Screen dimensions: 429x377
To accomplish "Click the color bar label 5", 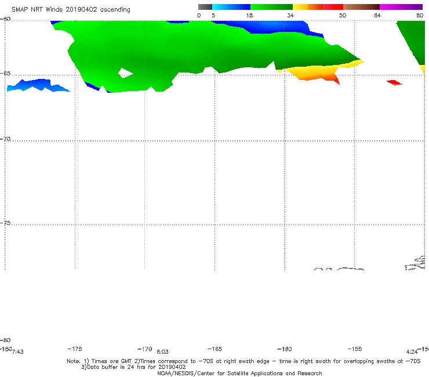I will coord(213,16).
